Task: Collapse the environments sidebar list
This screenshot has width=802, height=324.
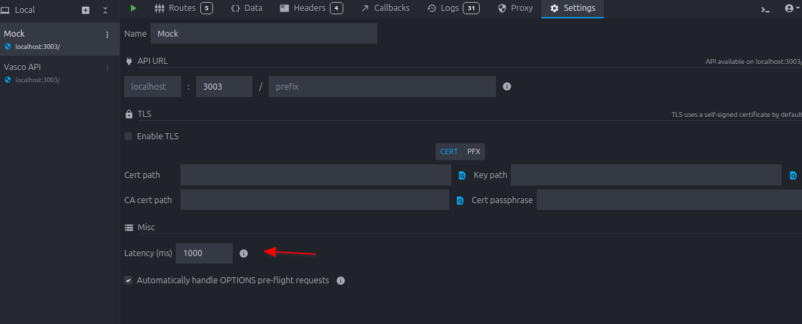Action: (105, 10)
